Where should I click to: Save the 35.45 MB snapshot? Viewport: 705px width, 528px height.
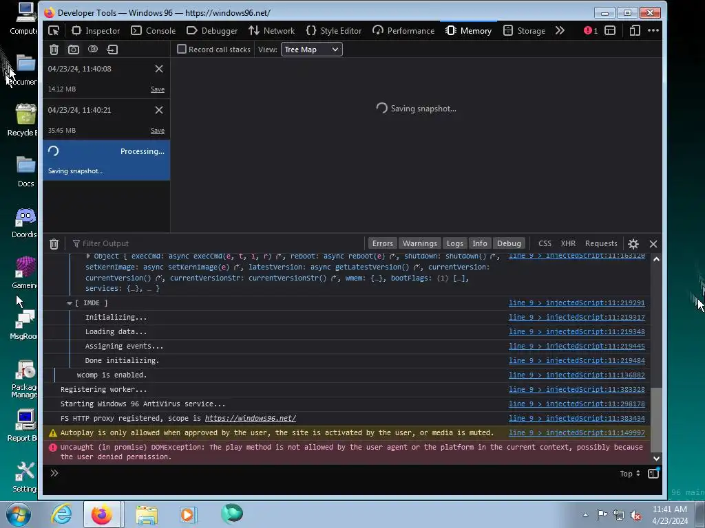click(x=158, y=131)
